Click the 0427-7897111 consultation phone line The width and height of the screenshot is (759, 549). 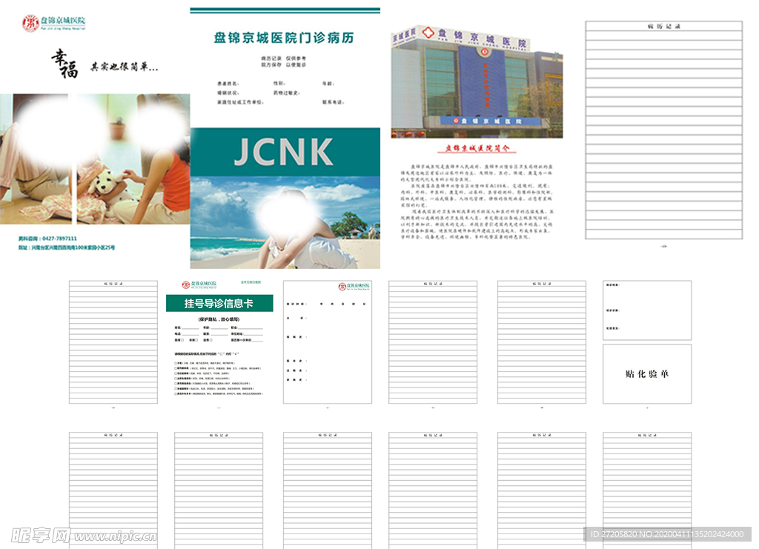tap(47, 239)
